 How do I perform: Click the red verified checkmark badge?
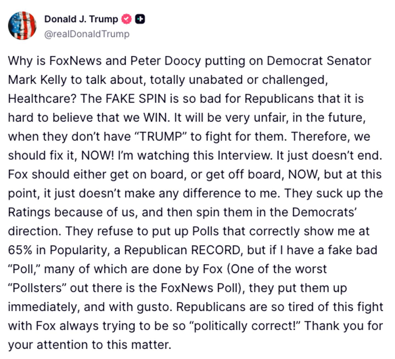point(126,19)
